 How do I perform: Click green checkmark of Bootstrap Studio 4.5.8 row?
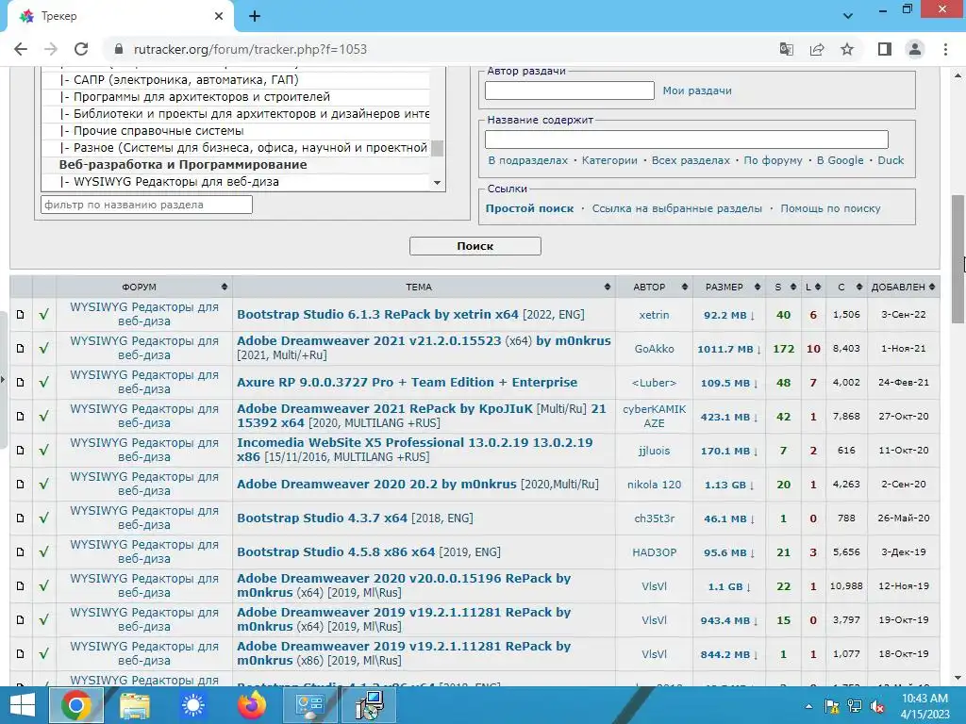[x=43, y=552]
